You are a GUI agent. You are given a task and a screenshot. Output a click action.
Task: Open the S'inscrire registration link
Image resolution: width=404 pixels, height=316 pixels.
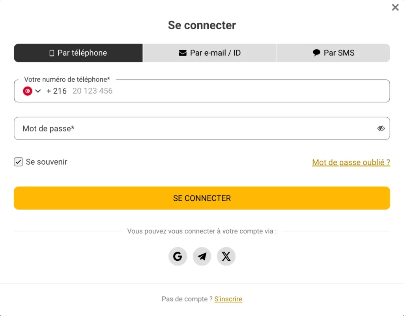tap(228, 299)
